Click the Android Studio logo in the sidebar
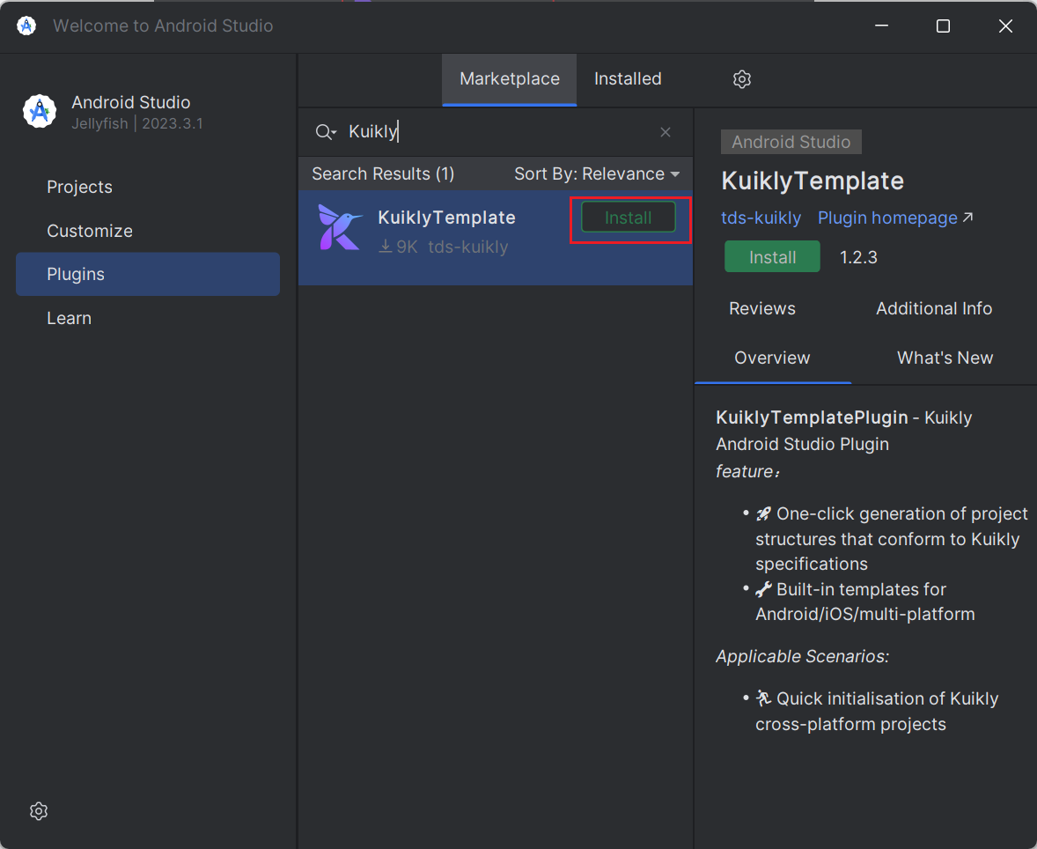Screen dimensions: 1037x849 click(40, 111)
